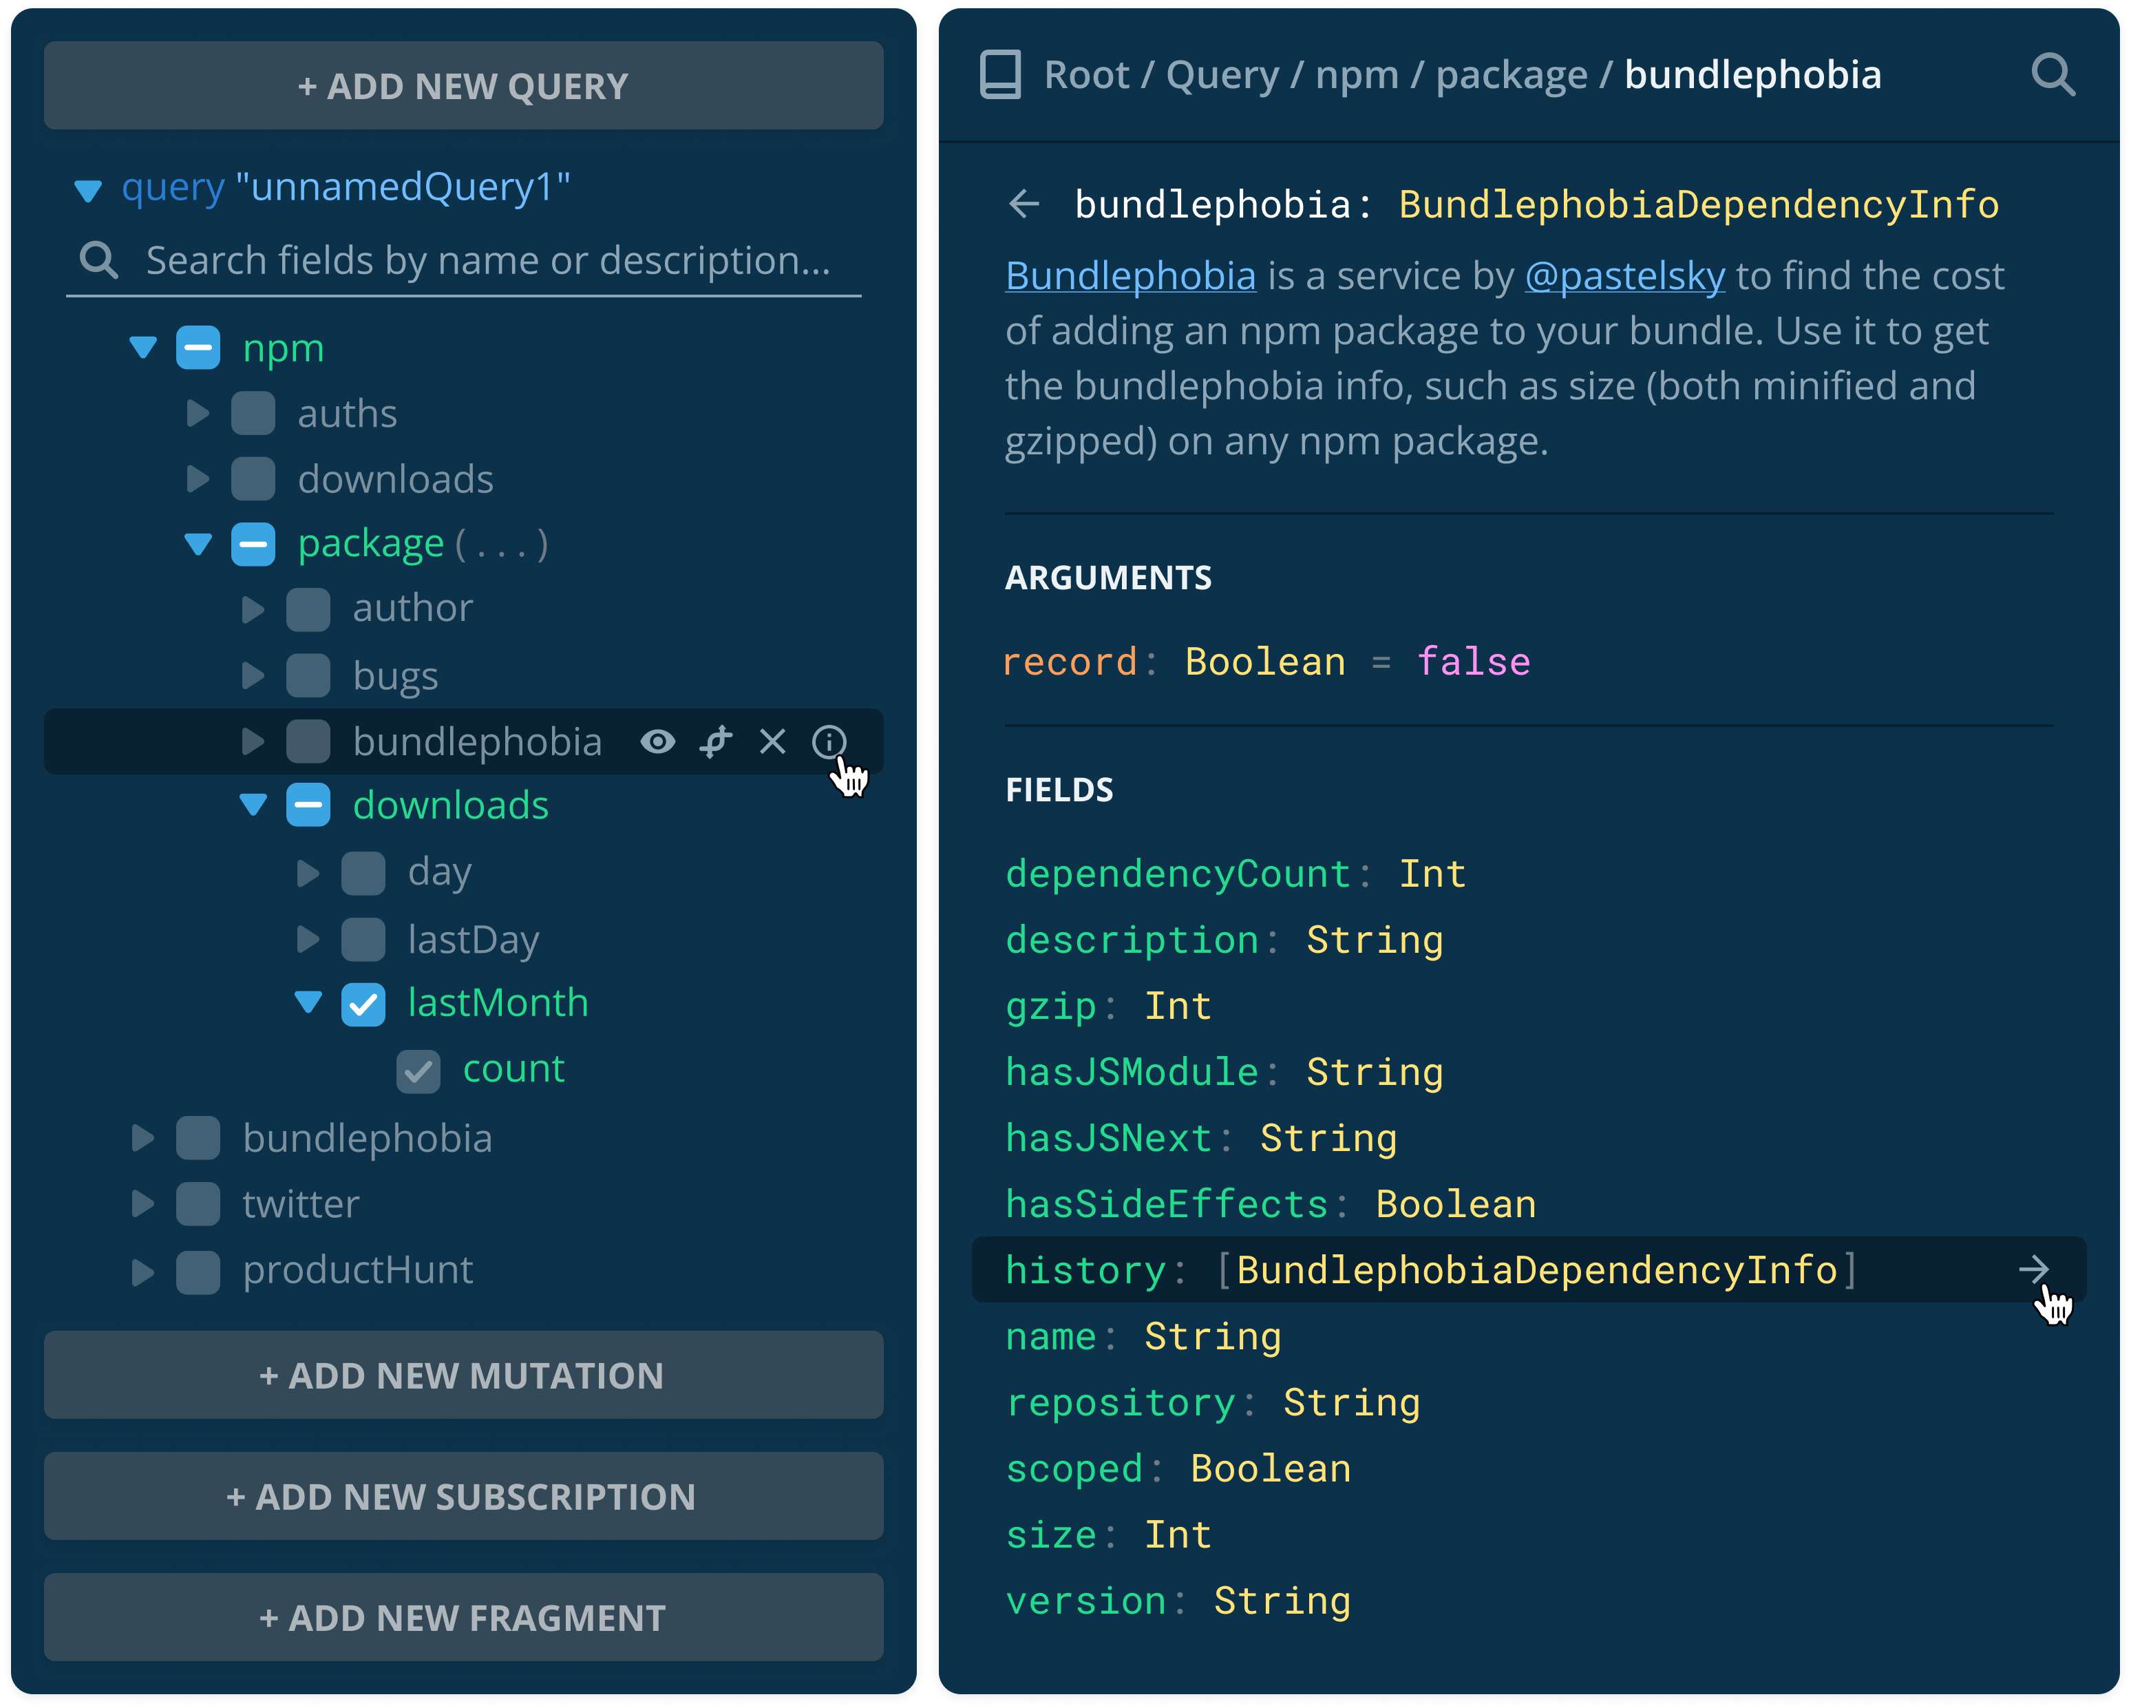Navigate to npm in breadcrumb

tap(1357, 77)
